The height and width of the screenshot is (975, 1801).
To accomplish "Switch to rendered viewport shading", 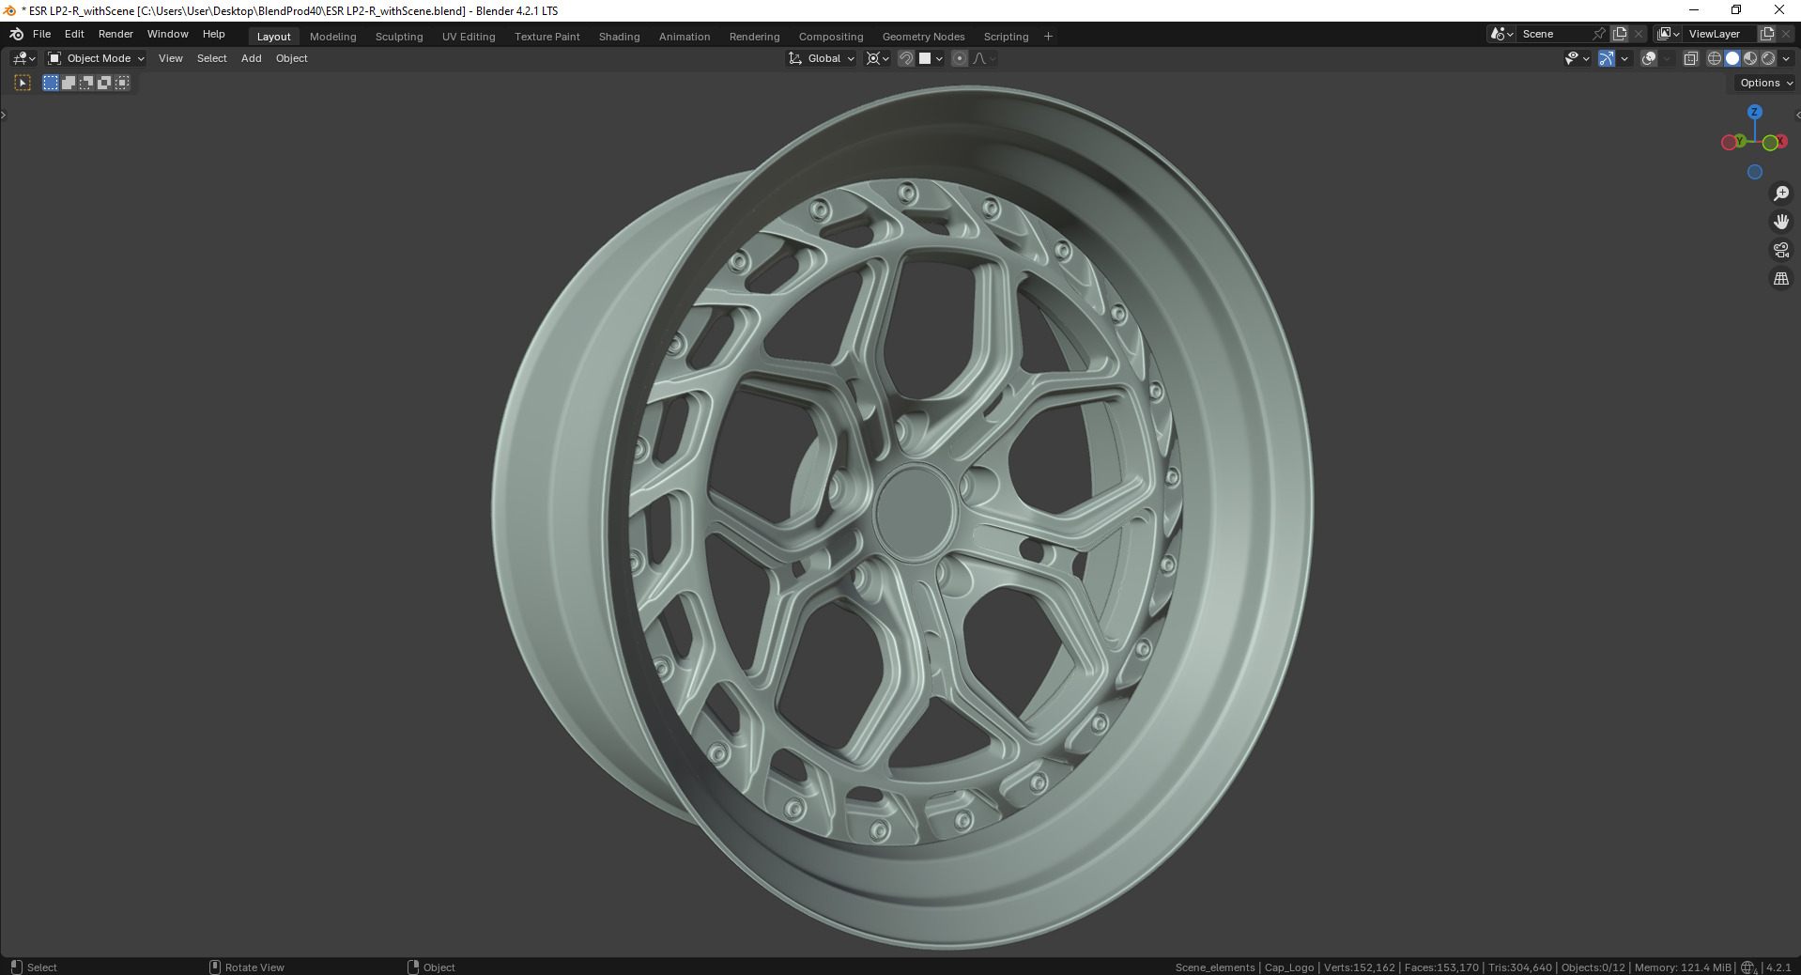I will (1768, 58).
